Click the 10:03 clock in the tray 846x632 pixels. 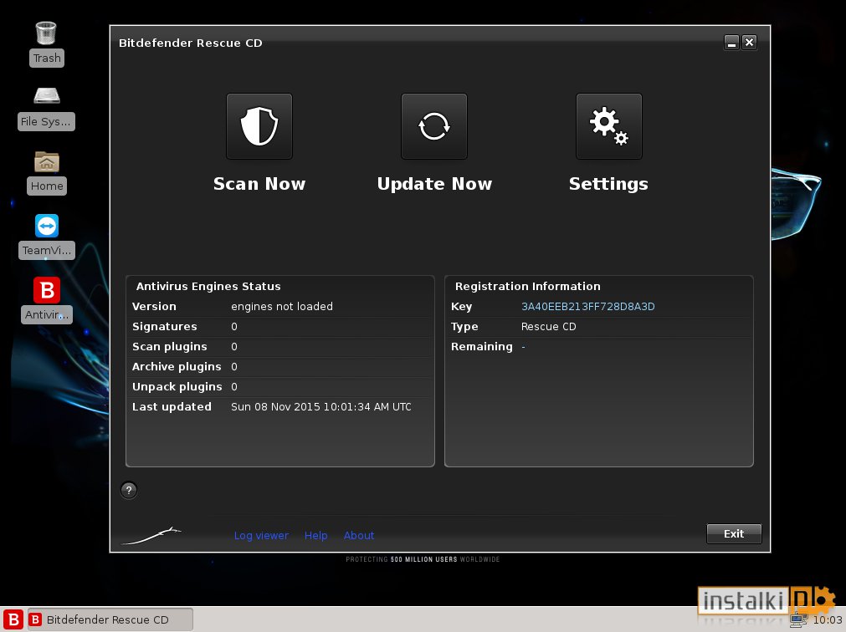click(x=829, y=622)
